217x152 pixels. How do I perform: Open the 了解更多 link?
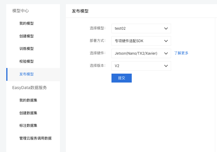pyautogui.click(x=181, y=53)
